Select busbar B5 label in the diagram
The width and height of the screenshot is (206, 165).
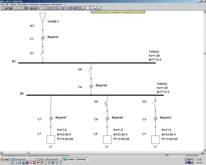click(x=22, y=94)
